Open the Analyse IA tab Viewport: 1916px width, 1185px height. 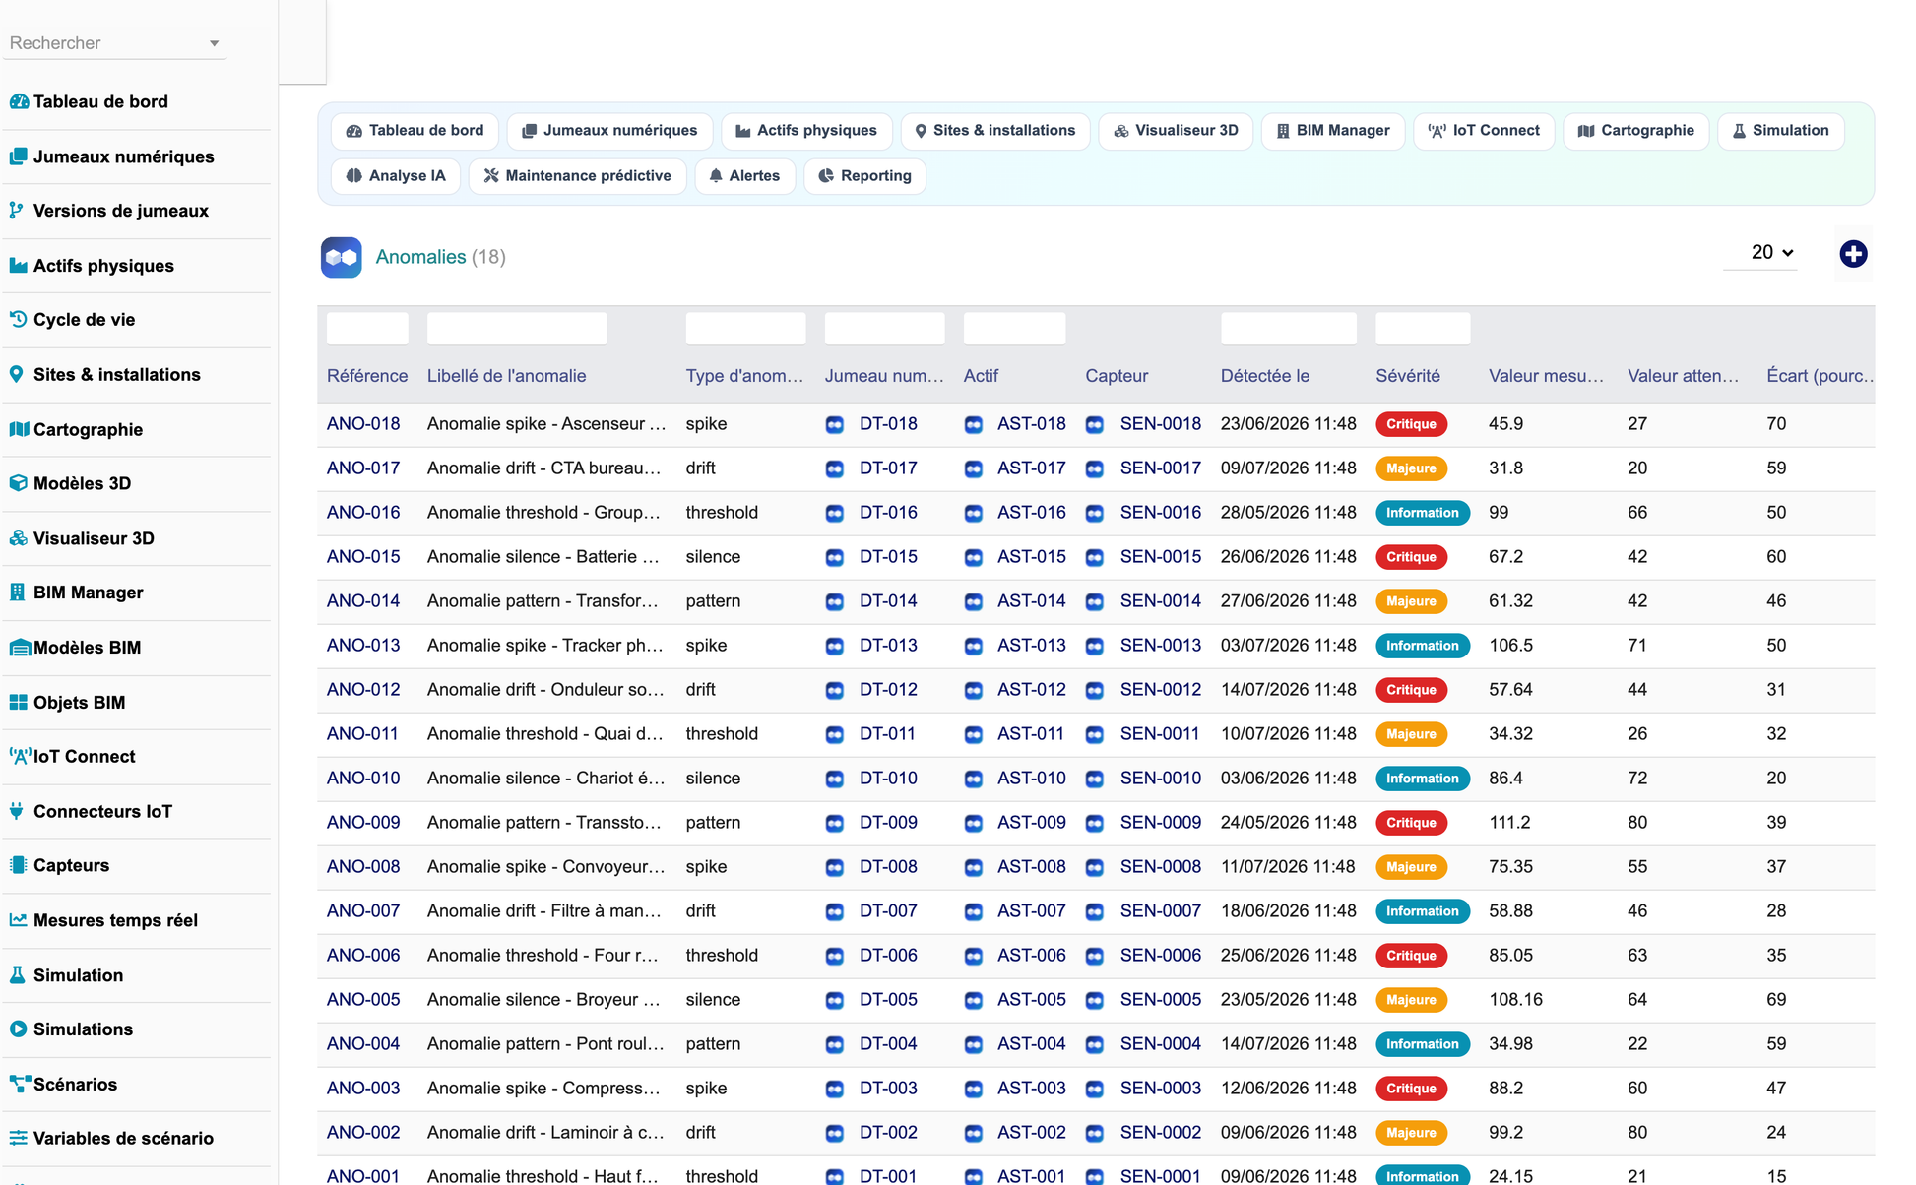(396, 176)
